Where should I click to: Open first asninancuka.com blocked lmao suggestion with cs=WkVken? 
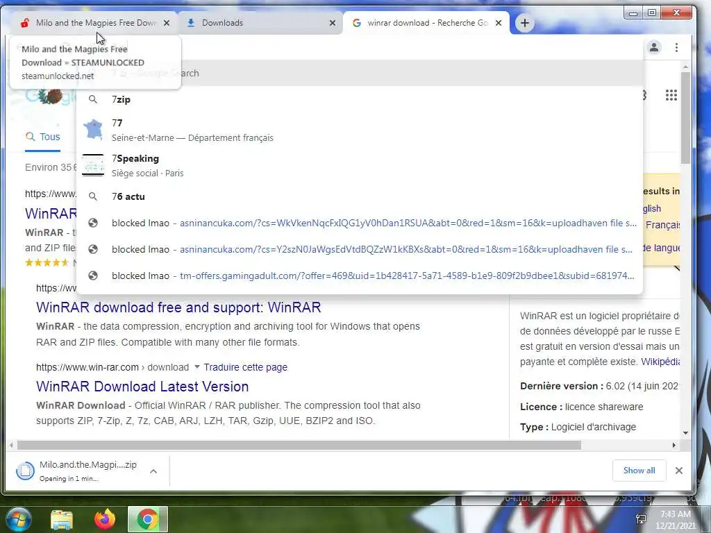coord(360,223)
